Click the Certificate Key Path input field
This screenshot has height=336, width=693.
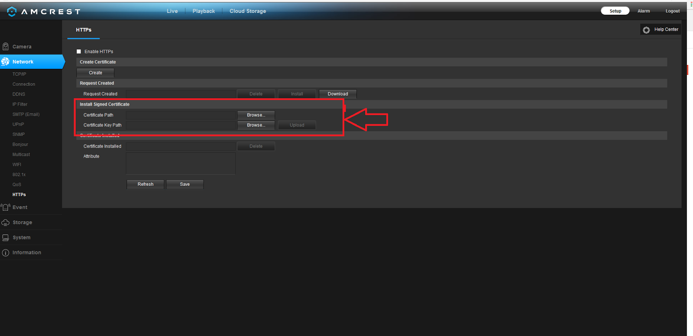coord(181,125)
